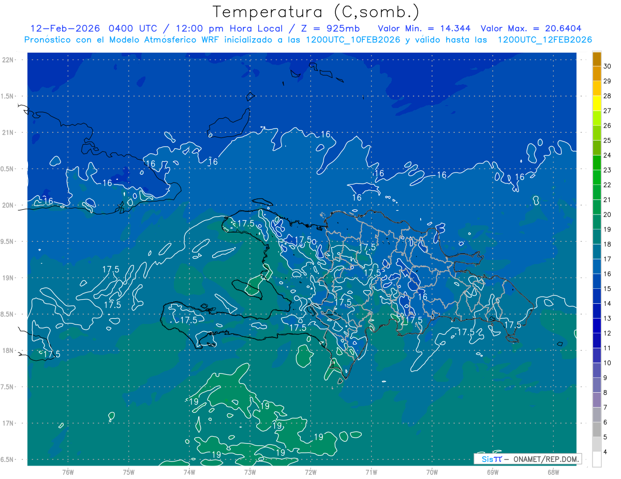The width and height of the screenshot is (621, 479).
Task: Click the '22N' latitude label
Action: (x=8, y=60)
